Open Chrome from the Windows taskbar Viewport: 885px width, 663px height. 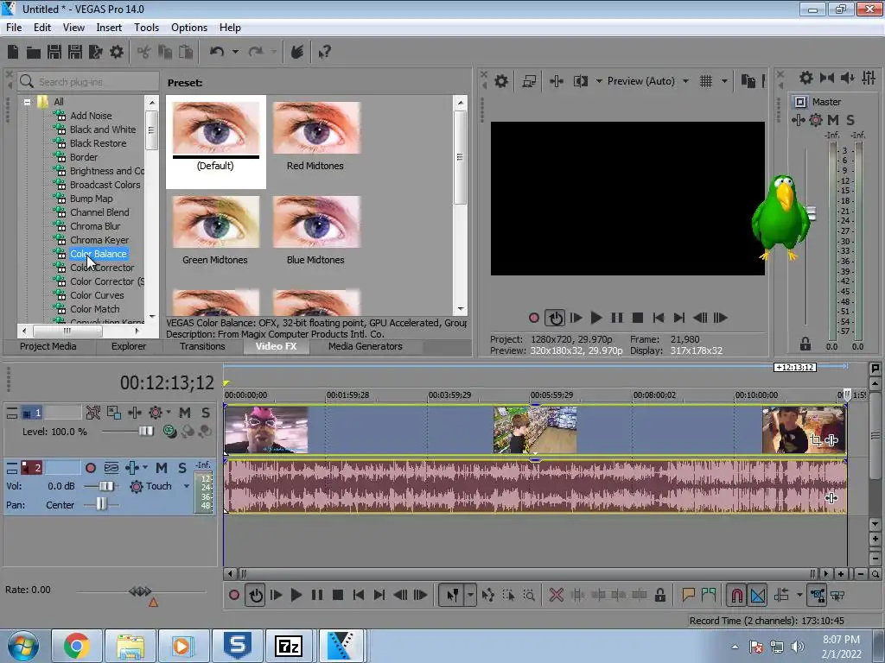[x=77, y=646]
